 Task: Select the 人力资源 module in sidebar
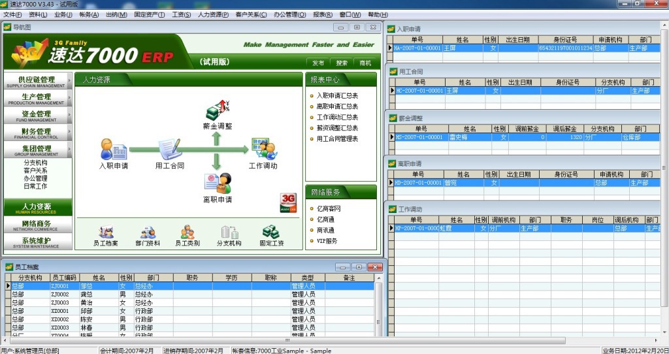coord(37,208)
